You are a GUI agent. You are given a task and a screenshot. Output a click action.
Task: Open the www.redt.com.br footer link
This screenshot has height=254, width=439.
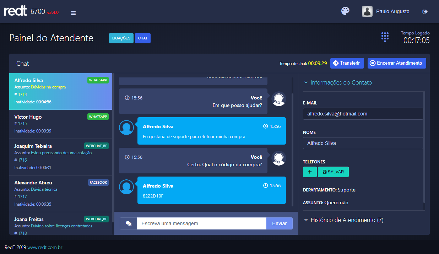[44, 247]
